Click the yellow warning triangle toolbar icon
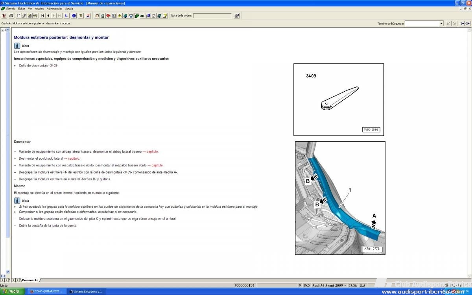Viewport: 472px width, 295px height. [120, 16]
